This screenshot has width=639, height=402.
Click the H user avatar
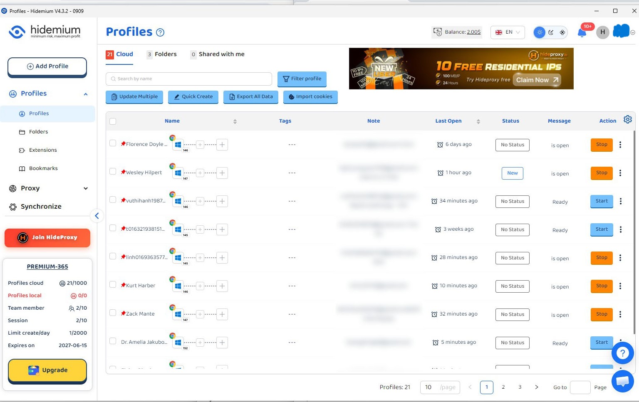pyautogui.click(x=602, y=32)
